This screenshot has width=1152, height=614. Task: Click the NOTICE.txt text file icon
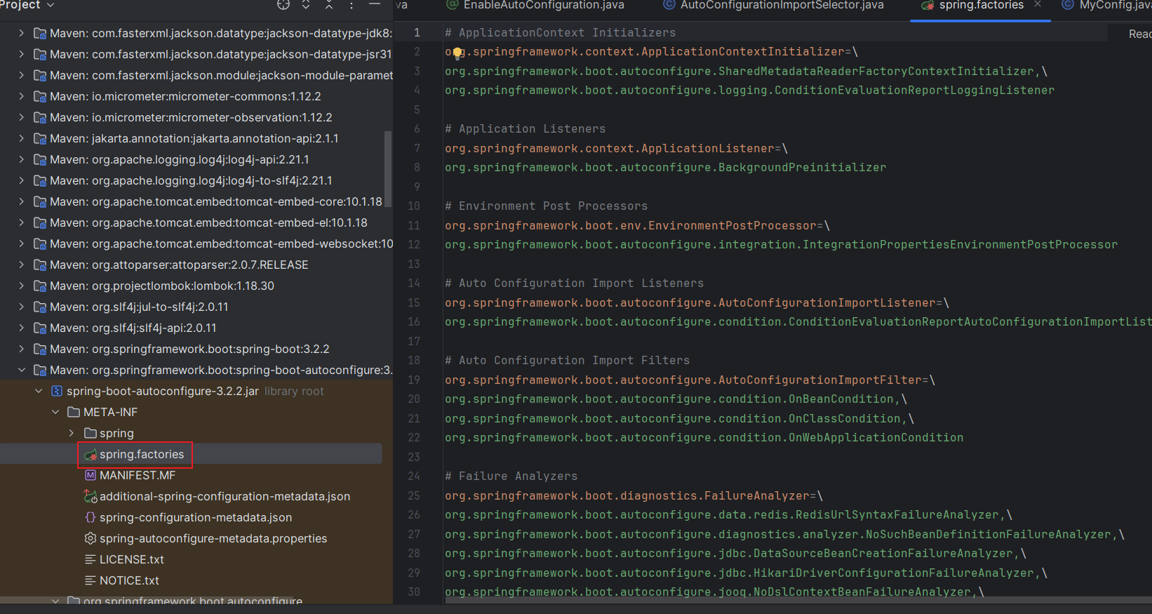click(91, 580)
